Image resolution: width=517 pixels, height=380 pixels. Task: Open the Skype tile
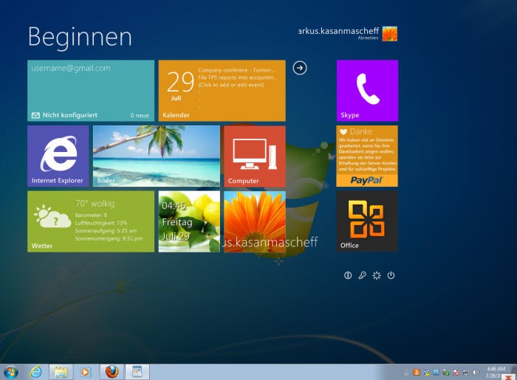point(367,90)
